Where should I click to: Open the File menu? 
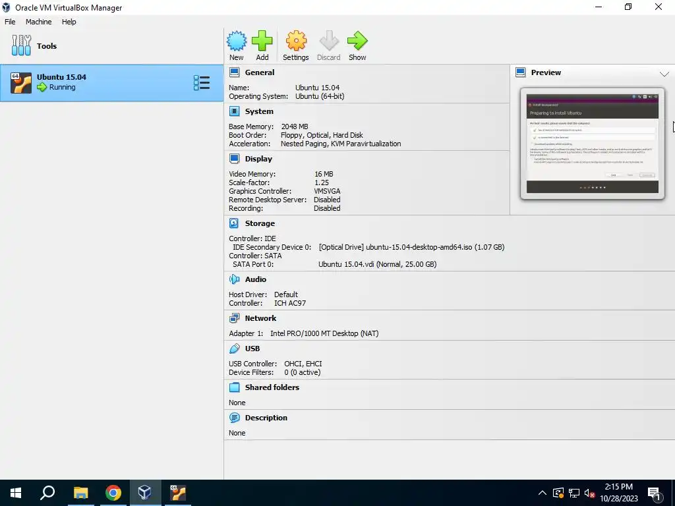click(10, 22)
